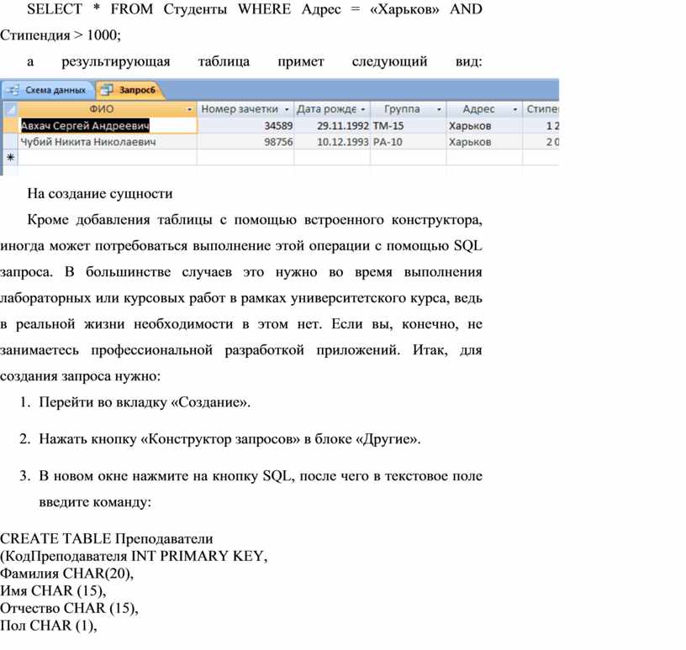Image resolution: width=686 pixels, height=650 pixels.
Task: Select the Стипе column header
Action: [x=541, y=109]
